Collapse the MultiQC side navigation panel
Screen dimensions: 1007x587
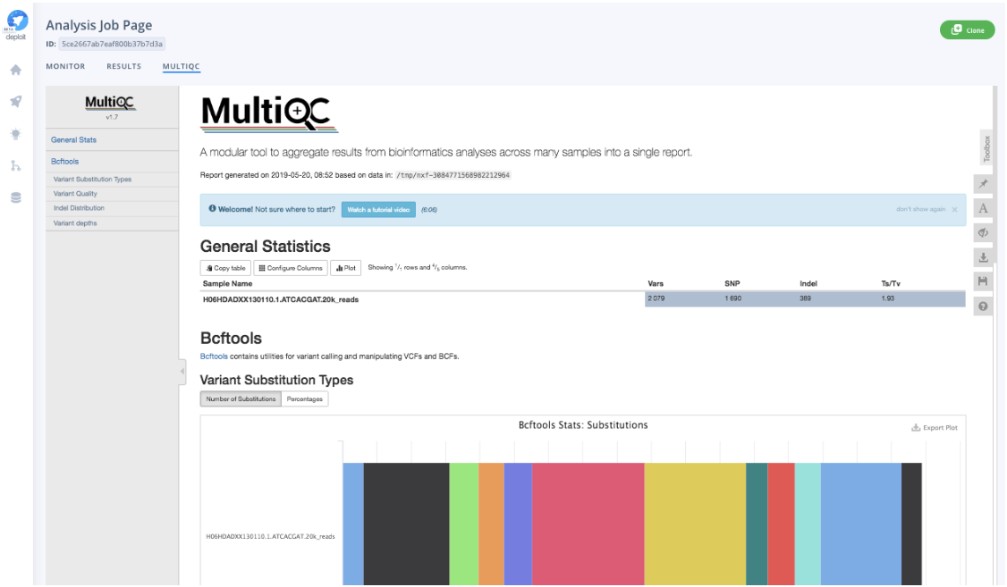(x=182, y=370)
